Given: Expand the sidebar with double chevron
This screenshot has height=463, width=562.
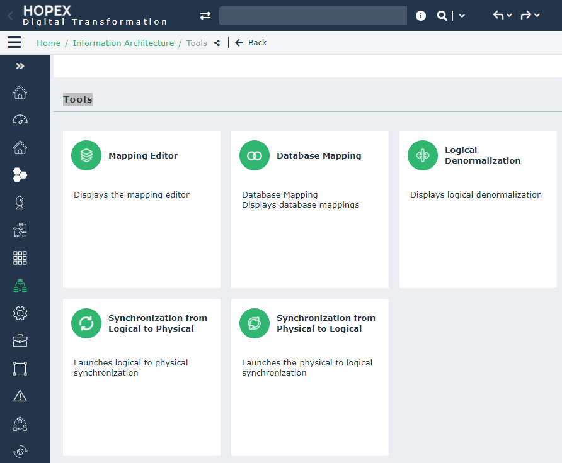Looking at the screenshot, I should point(20,66).
